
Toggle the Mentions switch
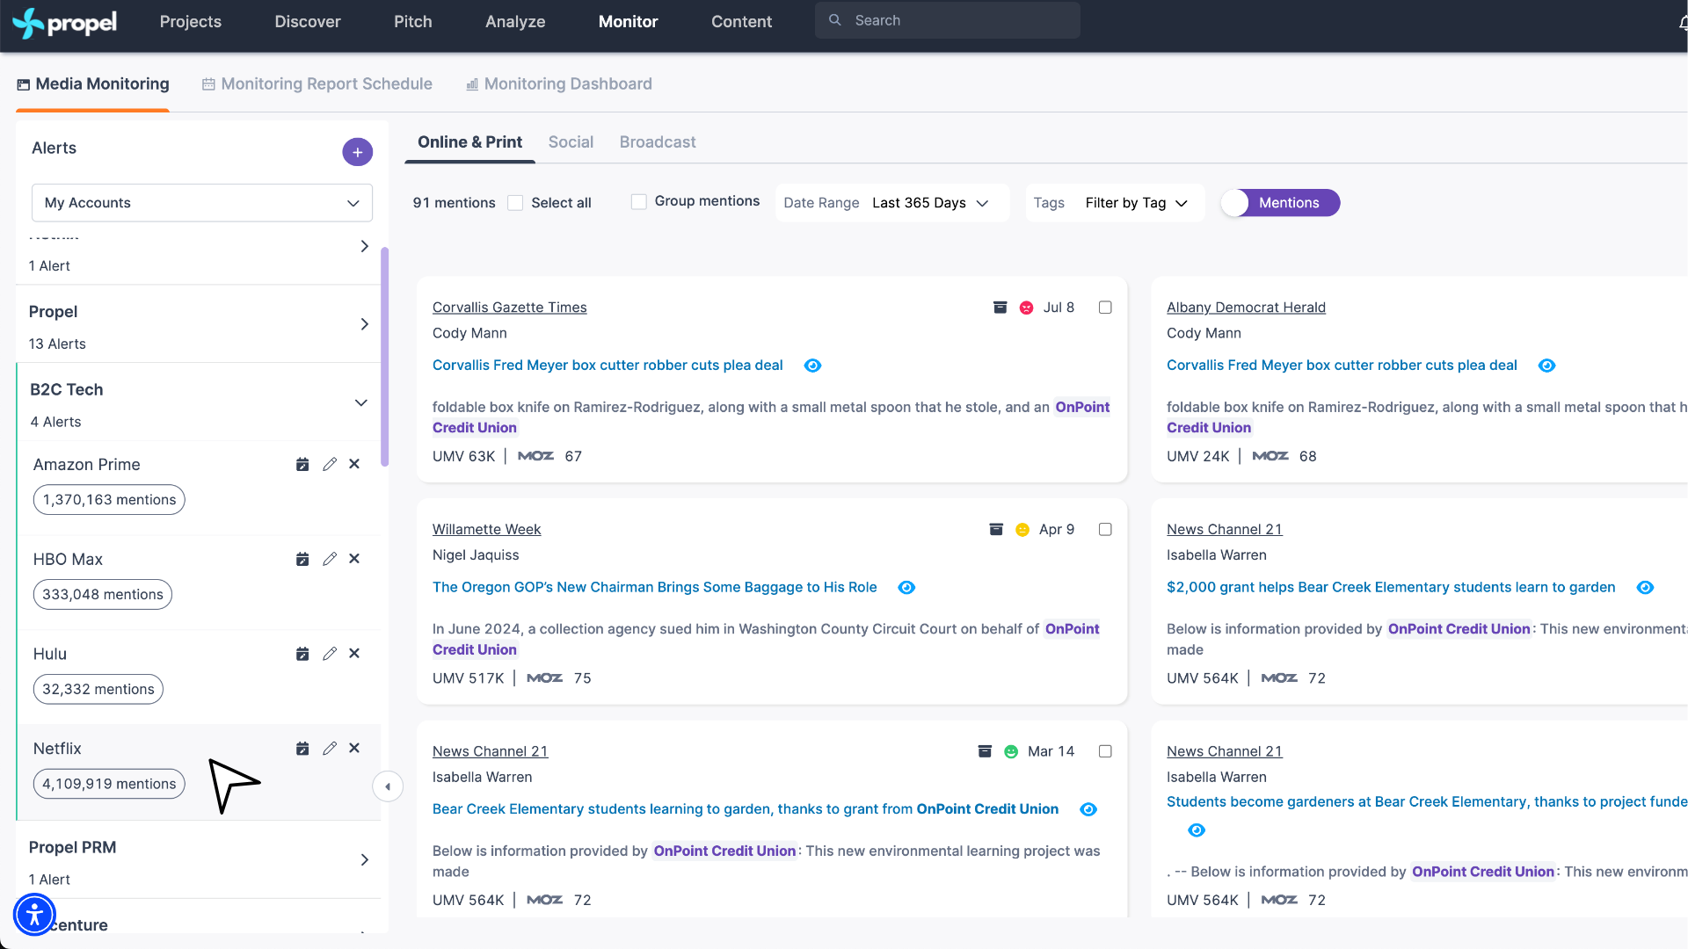1281,203
